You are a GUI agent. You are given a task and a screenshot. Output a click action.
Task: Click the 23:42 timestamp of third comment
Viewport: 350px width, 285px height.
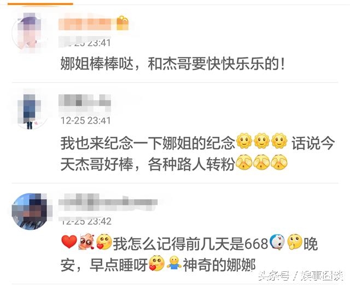pos(100,221)
